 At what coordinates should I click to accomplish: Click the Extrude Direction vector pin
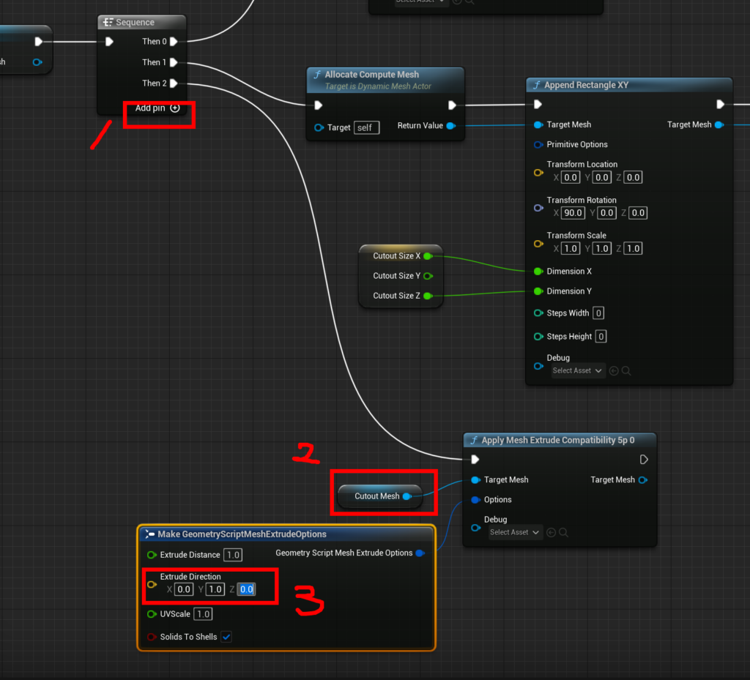pos(152,584)
